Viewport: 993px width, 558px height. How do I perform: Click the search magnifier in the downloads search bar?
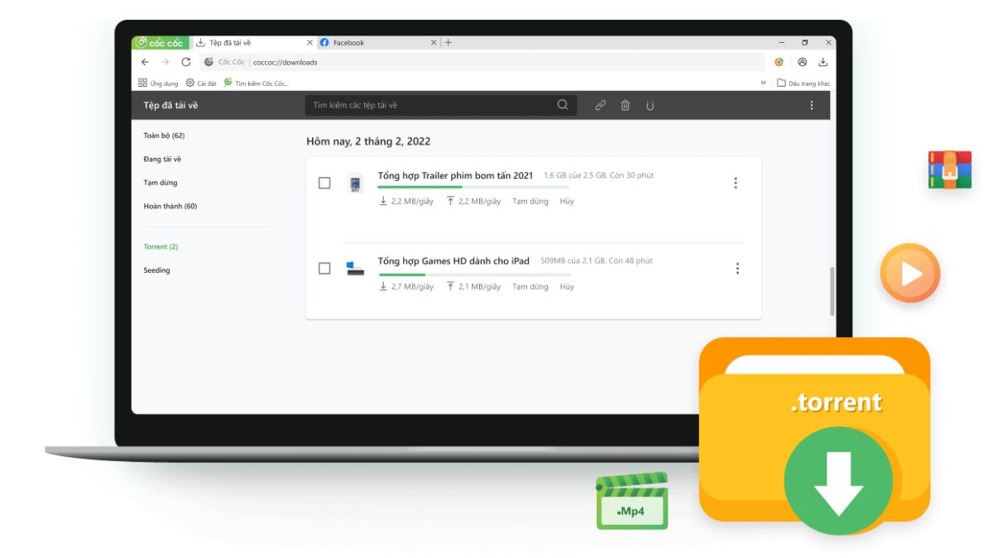tap(563, 105)
